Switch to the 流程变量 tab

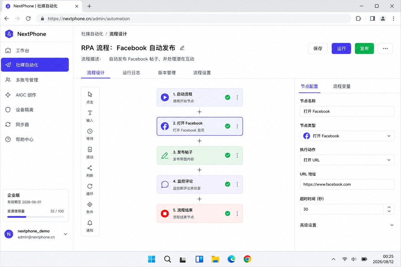coord(342,86)
